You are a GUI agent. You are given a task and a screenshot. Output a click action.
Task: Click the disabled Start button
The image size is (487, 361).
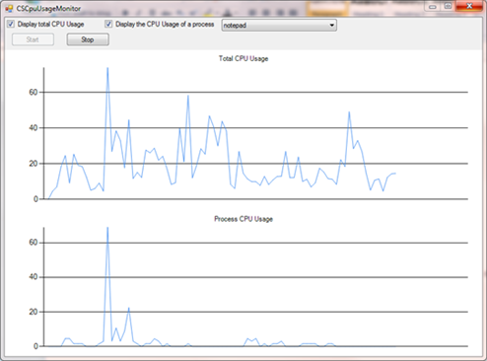point(33,39)
